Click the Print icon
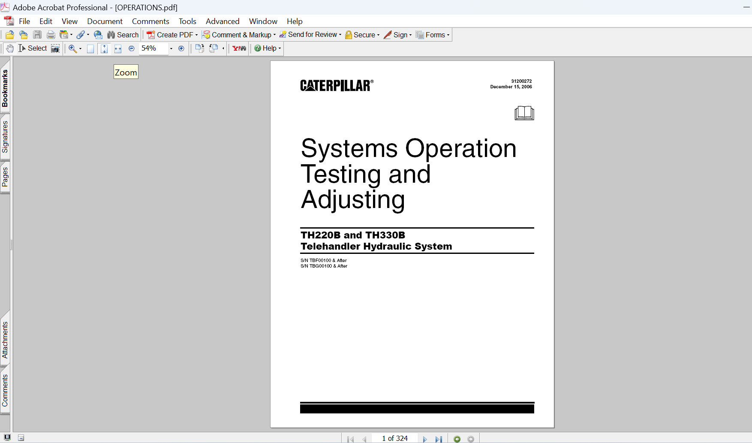Viewport: 752px width, 443px height. 51,35
